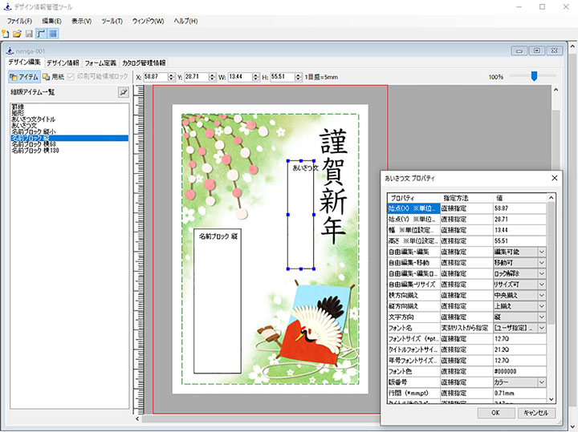Screen dimensions: 578x432
Task: Toggle the ruler display toolbar icon
Action: [41, 34]
